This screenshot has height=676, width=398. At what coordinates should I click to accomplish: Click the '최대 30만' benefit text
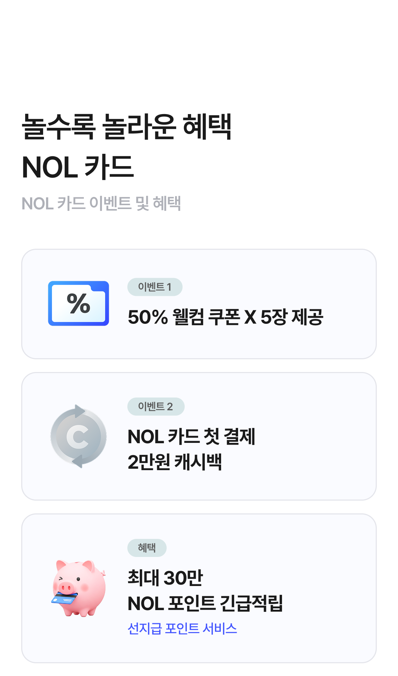coord(165,578)
